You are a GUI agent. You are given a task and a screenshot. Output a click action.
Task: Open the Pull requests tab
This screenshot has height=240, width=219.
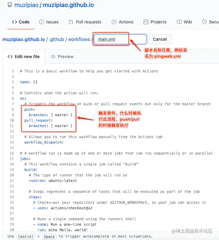click(85, 22)
